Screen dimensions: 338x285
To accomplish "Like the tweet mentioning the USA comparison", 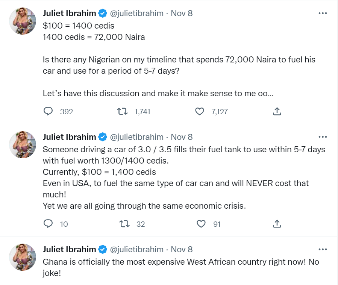I will pos(201,223).
